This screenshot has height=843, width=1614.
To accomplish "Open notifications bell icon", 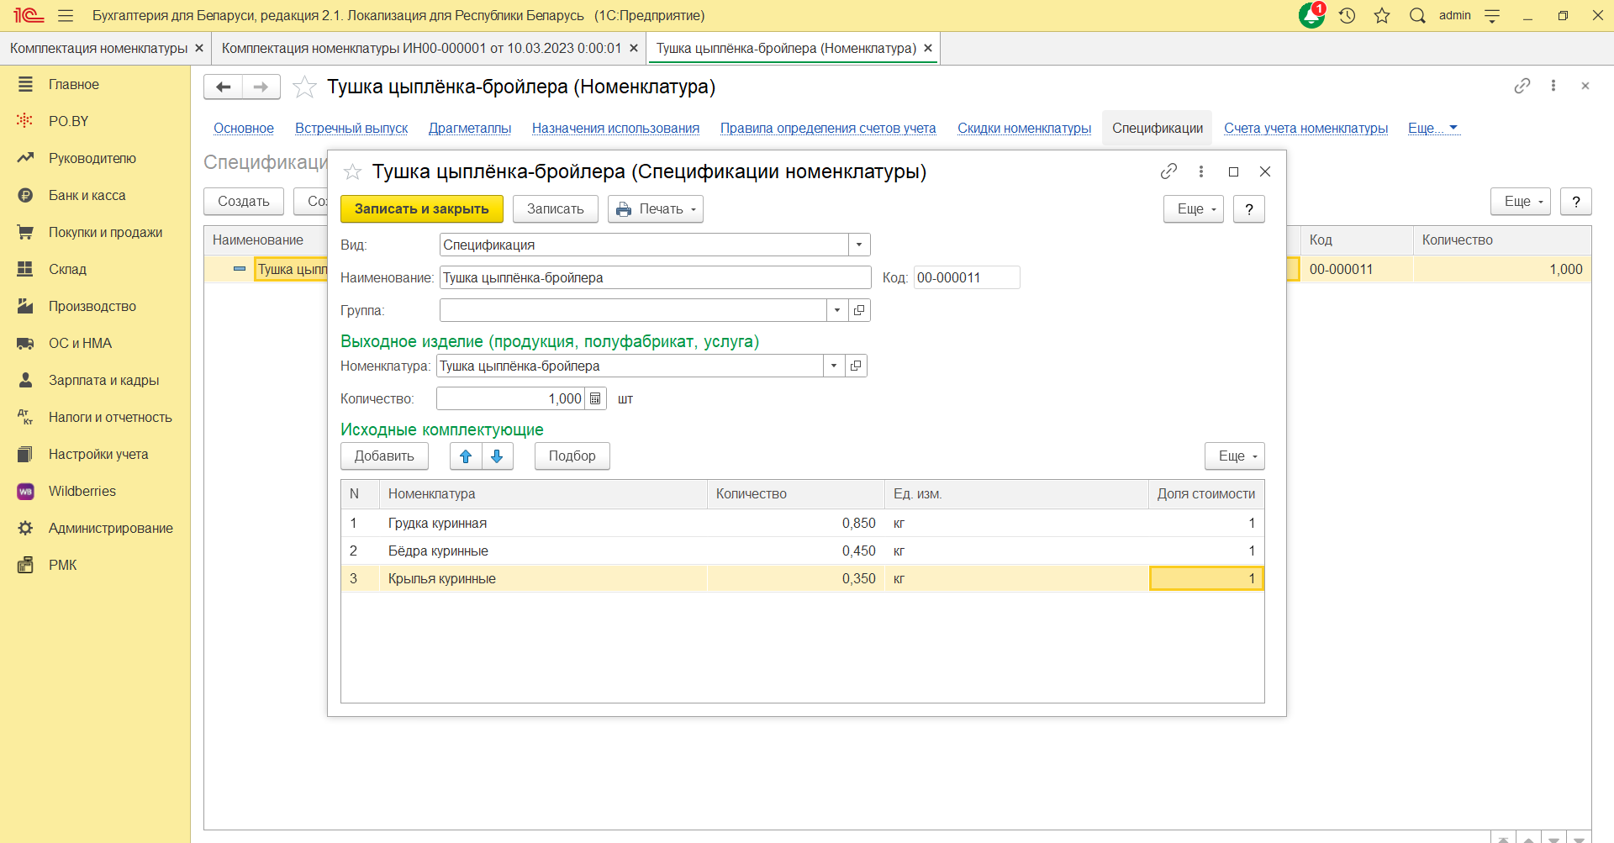I will tap(1311, 16).
